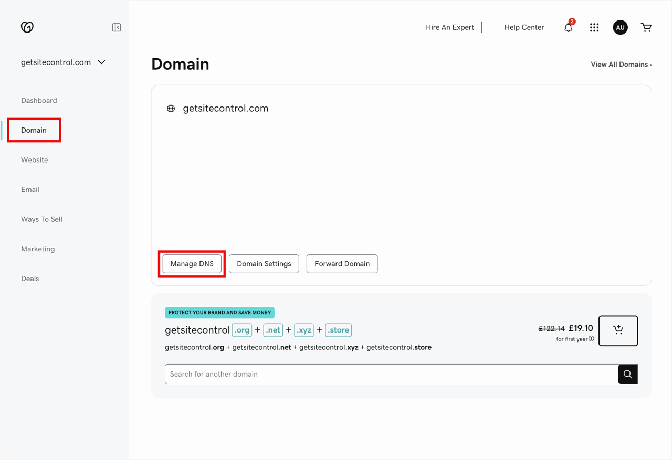672x460 pixels.
Task: Open View All Domains link
Action: click(x=621, y=64)
